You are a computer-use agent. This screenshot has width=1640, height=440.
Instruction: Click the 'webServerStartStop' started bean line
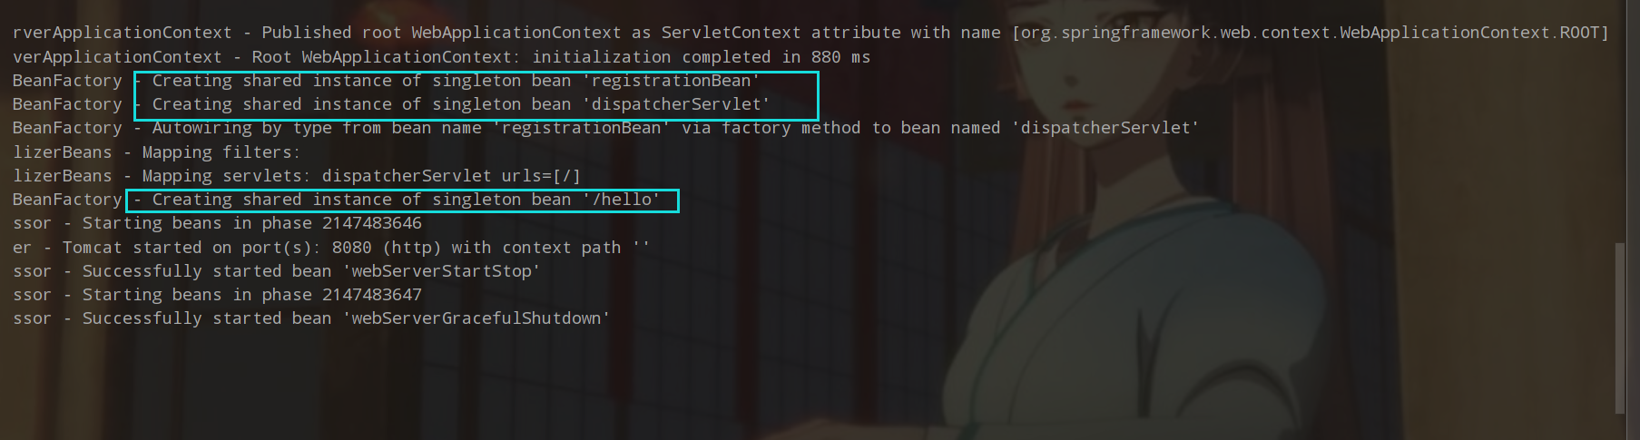(x=310, y=271)
